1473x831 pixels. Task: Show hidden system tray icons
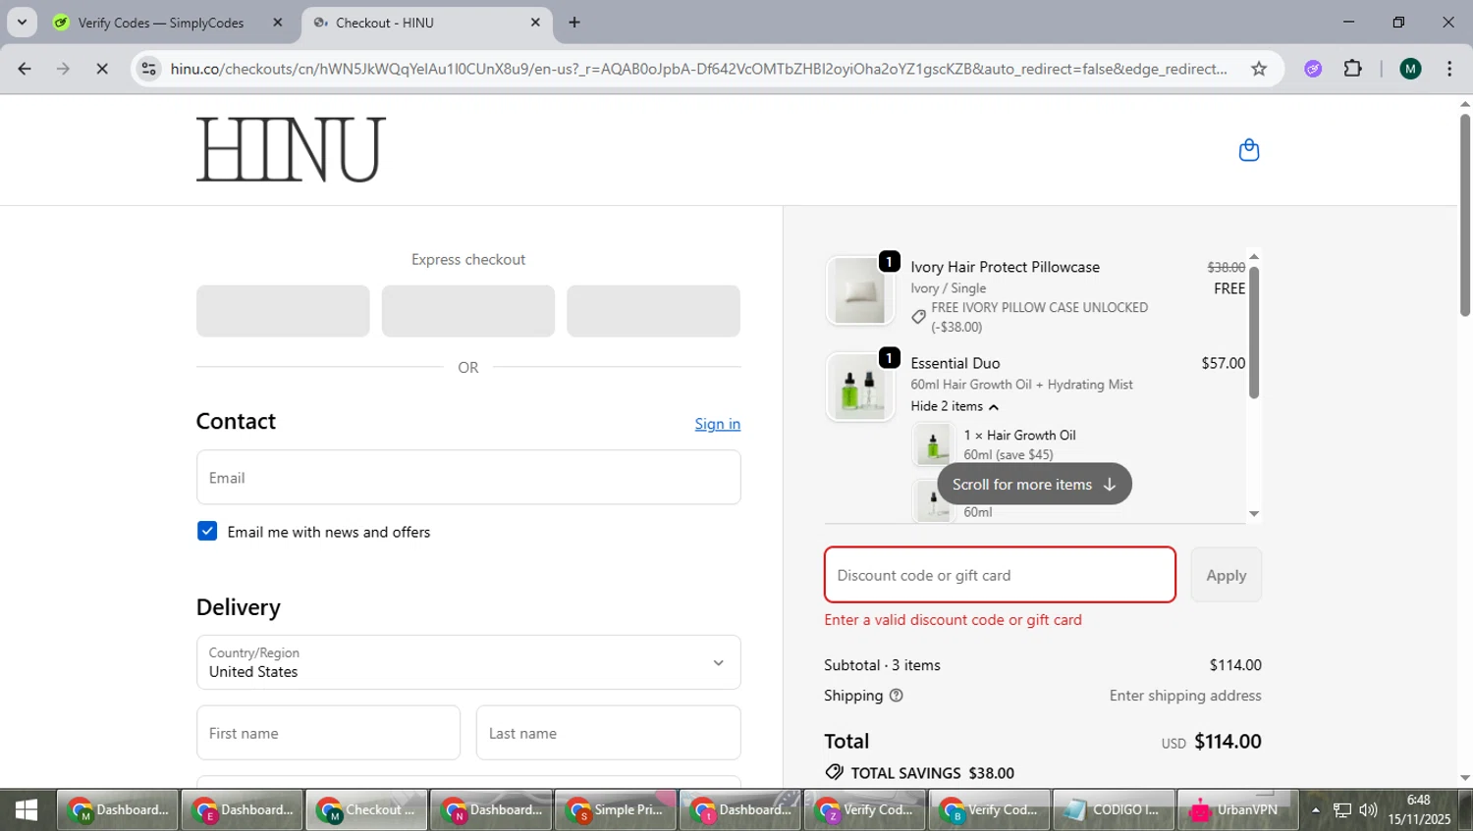point(1316,810)
